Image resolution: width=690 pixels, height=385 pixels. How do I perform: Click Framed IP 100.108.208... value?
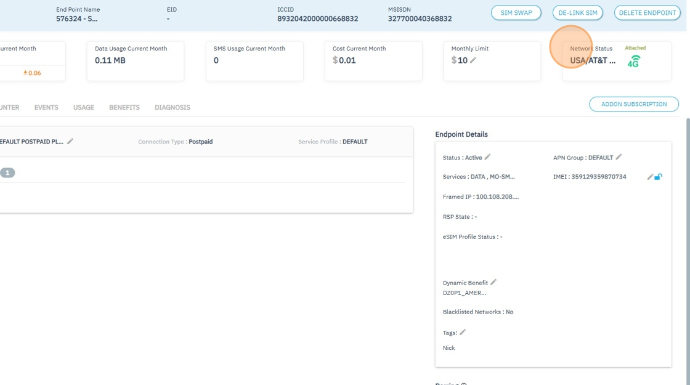pos(497,197)
